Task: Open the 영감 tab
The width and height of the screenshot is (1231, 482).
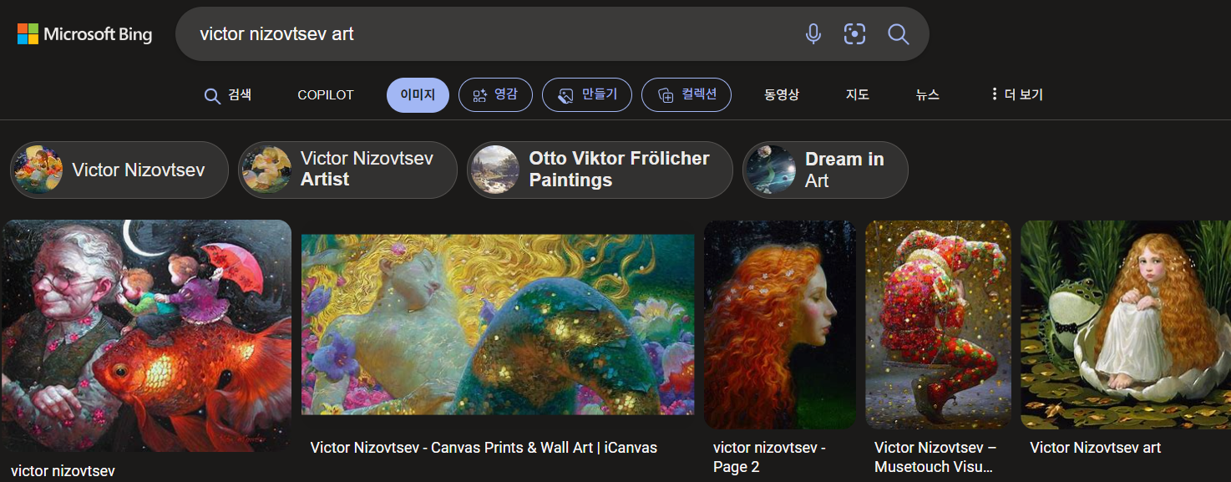Action: (x=495, y=95)
